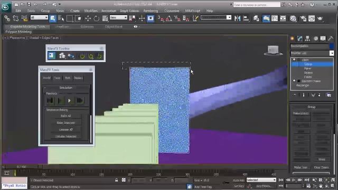The height and width of the screenshot is (190, 338).
Task: Open the named selection sets dropdown
Action: click(x=216, y=17)
